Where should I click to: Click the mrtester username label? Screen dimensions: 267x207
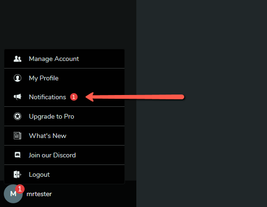39,194
